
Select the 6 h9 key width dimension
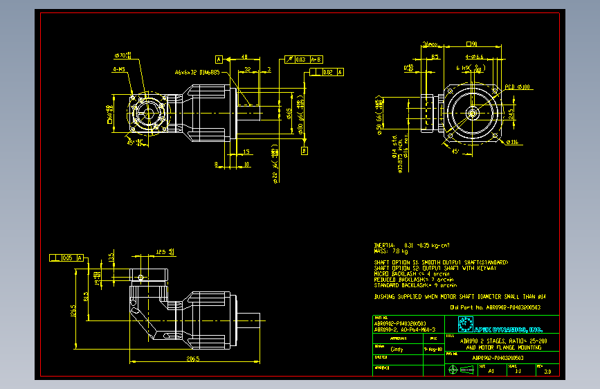471,68
